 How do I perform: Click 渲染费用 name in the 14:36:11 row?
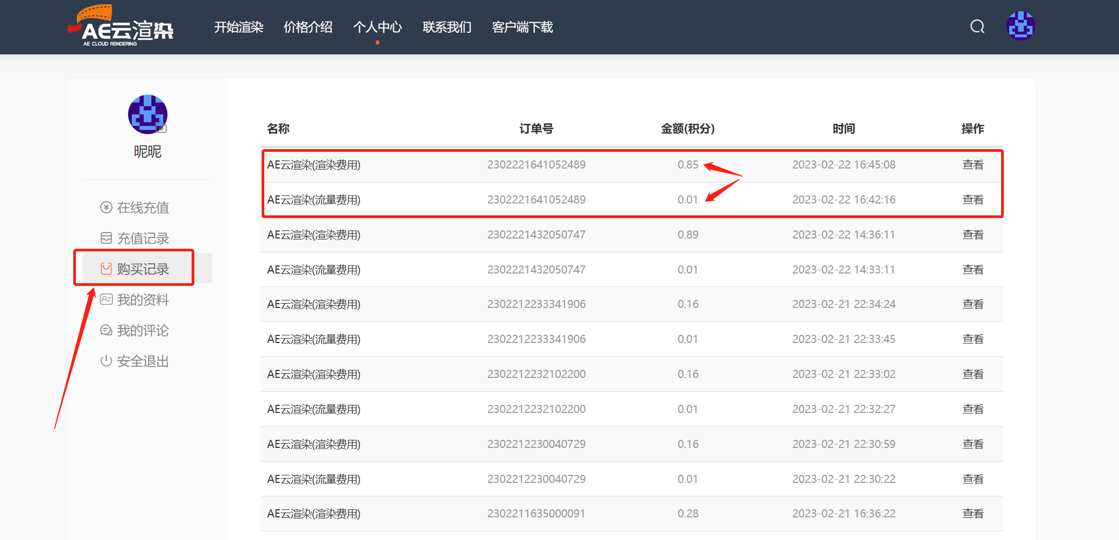314,235
